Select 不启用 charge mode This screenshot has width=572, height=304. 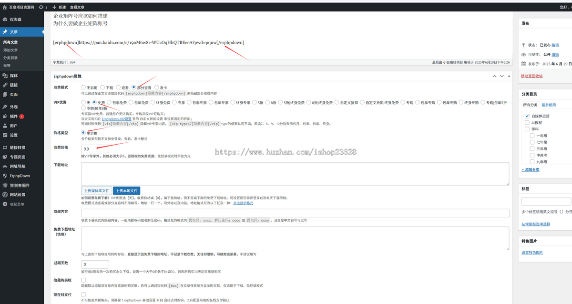(83, 88)
